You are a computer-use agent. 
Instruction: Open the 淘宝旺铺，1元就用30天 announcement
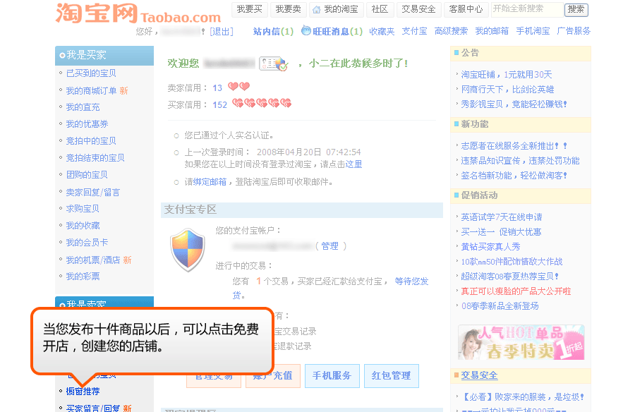coord(506,75)
